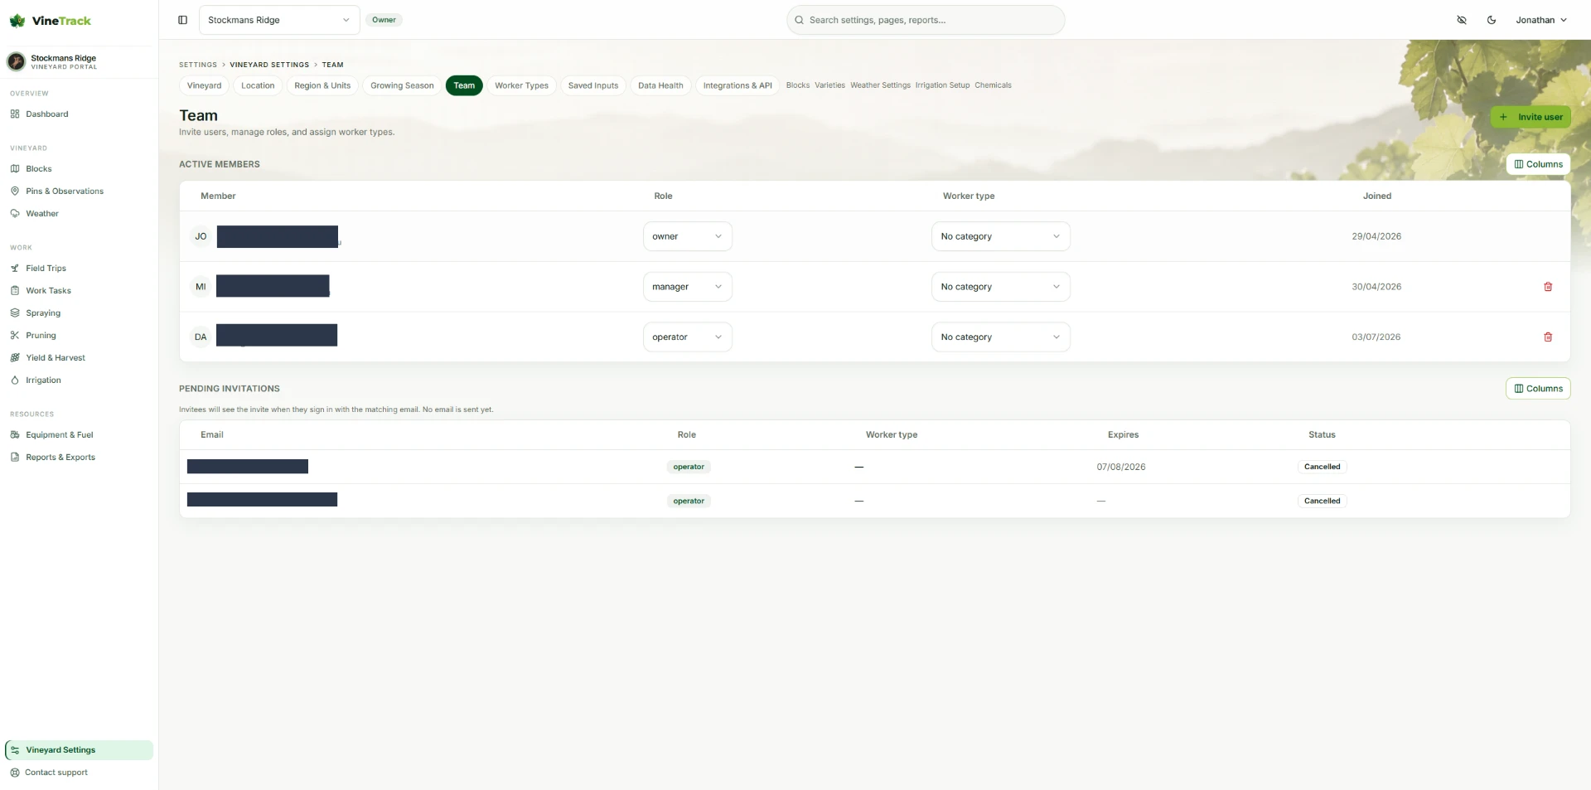
Task: Delete the manager member with trash icon
Action: point(1548,287)
